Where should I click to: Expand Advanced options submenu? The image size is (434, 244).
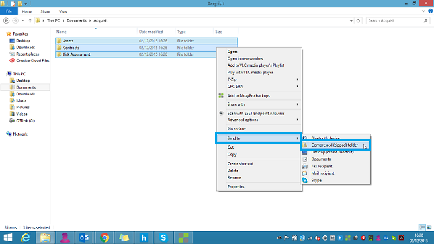click(x=259, y=120)
